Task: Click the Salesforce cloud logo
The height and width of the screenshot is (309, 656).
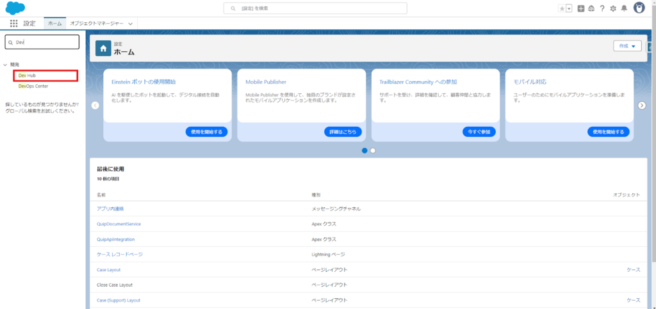Action: pyautogui.click(x=15, y=8)
